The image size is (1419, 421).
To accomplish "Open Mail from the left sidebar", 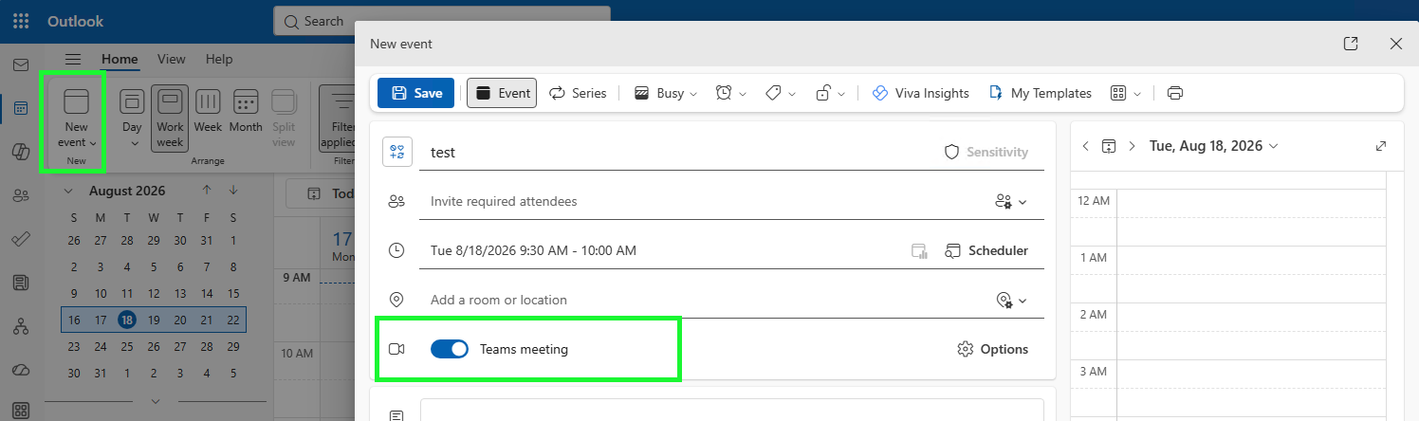I will (x=21, y=65).
